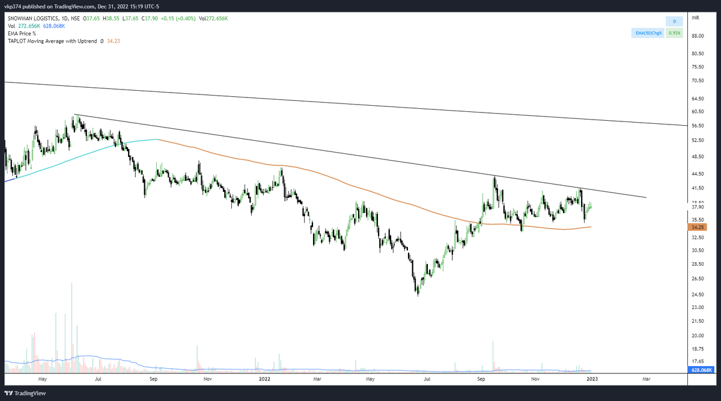Viewport: 721px width, 401px height.
Task: Click the TradingView logo
Action: point(25,393)
